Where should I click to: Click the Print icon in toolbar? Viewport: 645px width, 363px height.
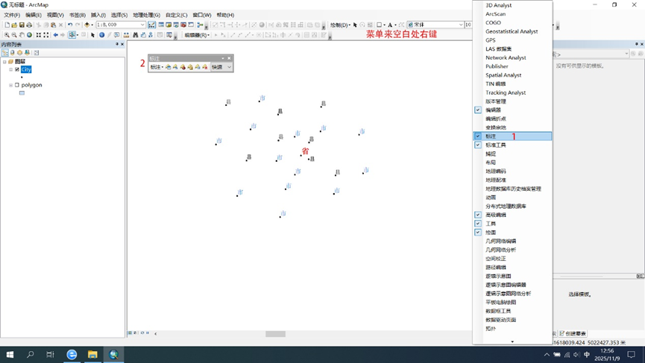[29, 25]
